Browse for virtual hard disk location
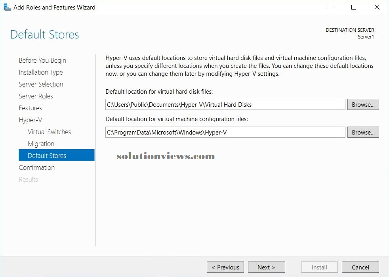The width and height of the screenshot is (389, 277). point(363,105)
